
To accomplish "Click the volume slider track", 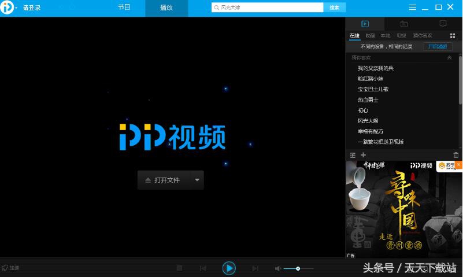I will pyautogui.click(x=298, y=268).
